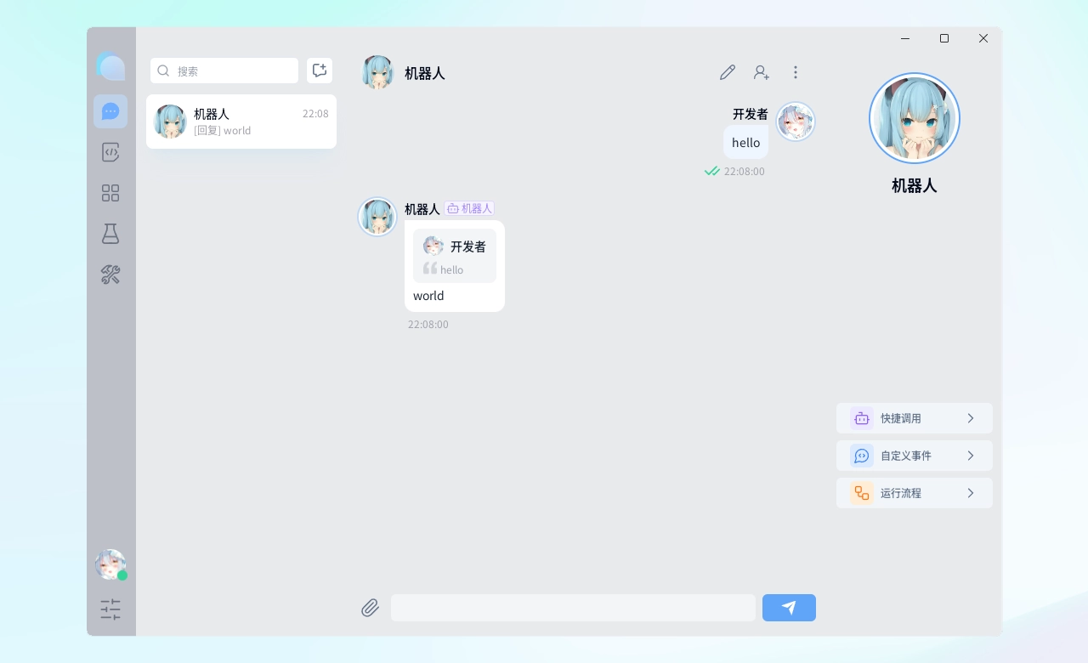Screen dimensions: 1088x663
Task: Click the app logo at sidebar top
Action: click(x=110, y=66)
